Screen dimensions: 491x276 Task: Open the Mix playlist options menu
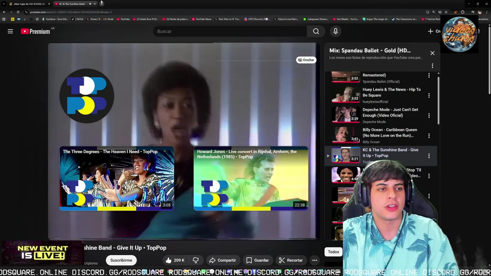(x=432, y=66)
